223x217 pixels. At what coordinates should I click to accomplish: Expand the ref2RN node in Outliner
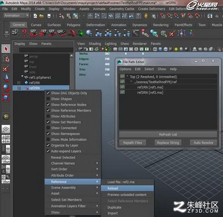point(19,88)
